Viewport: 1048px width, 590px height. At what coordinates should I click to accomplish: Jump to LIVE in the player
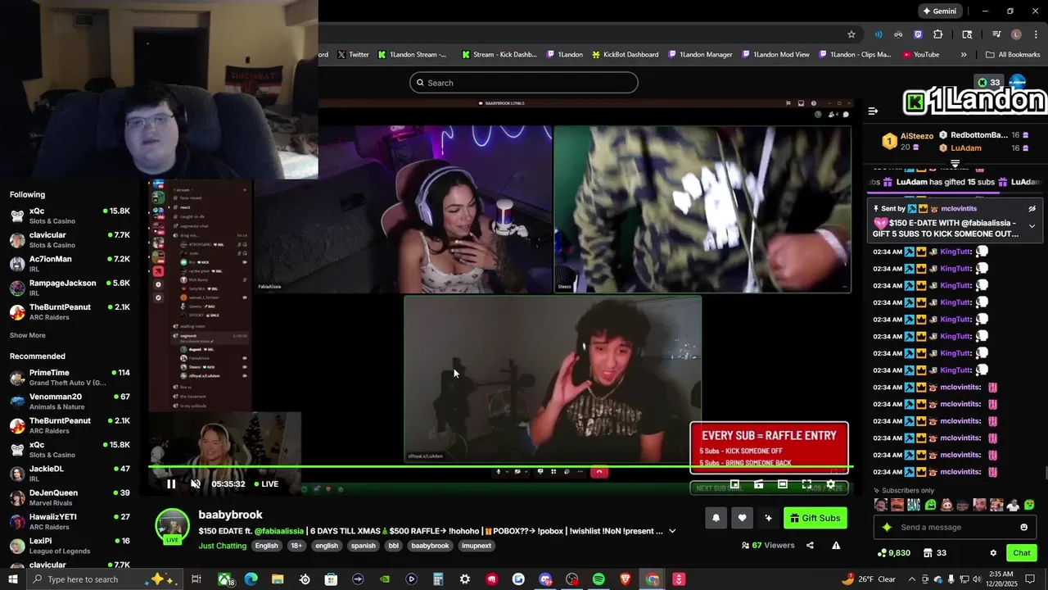click(x=266, y=484)
